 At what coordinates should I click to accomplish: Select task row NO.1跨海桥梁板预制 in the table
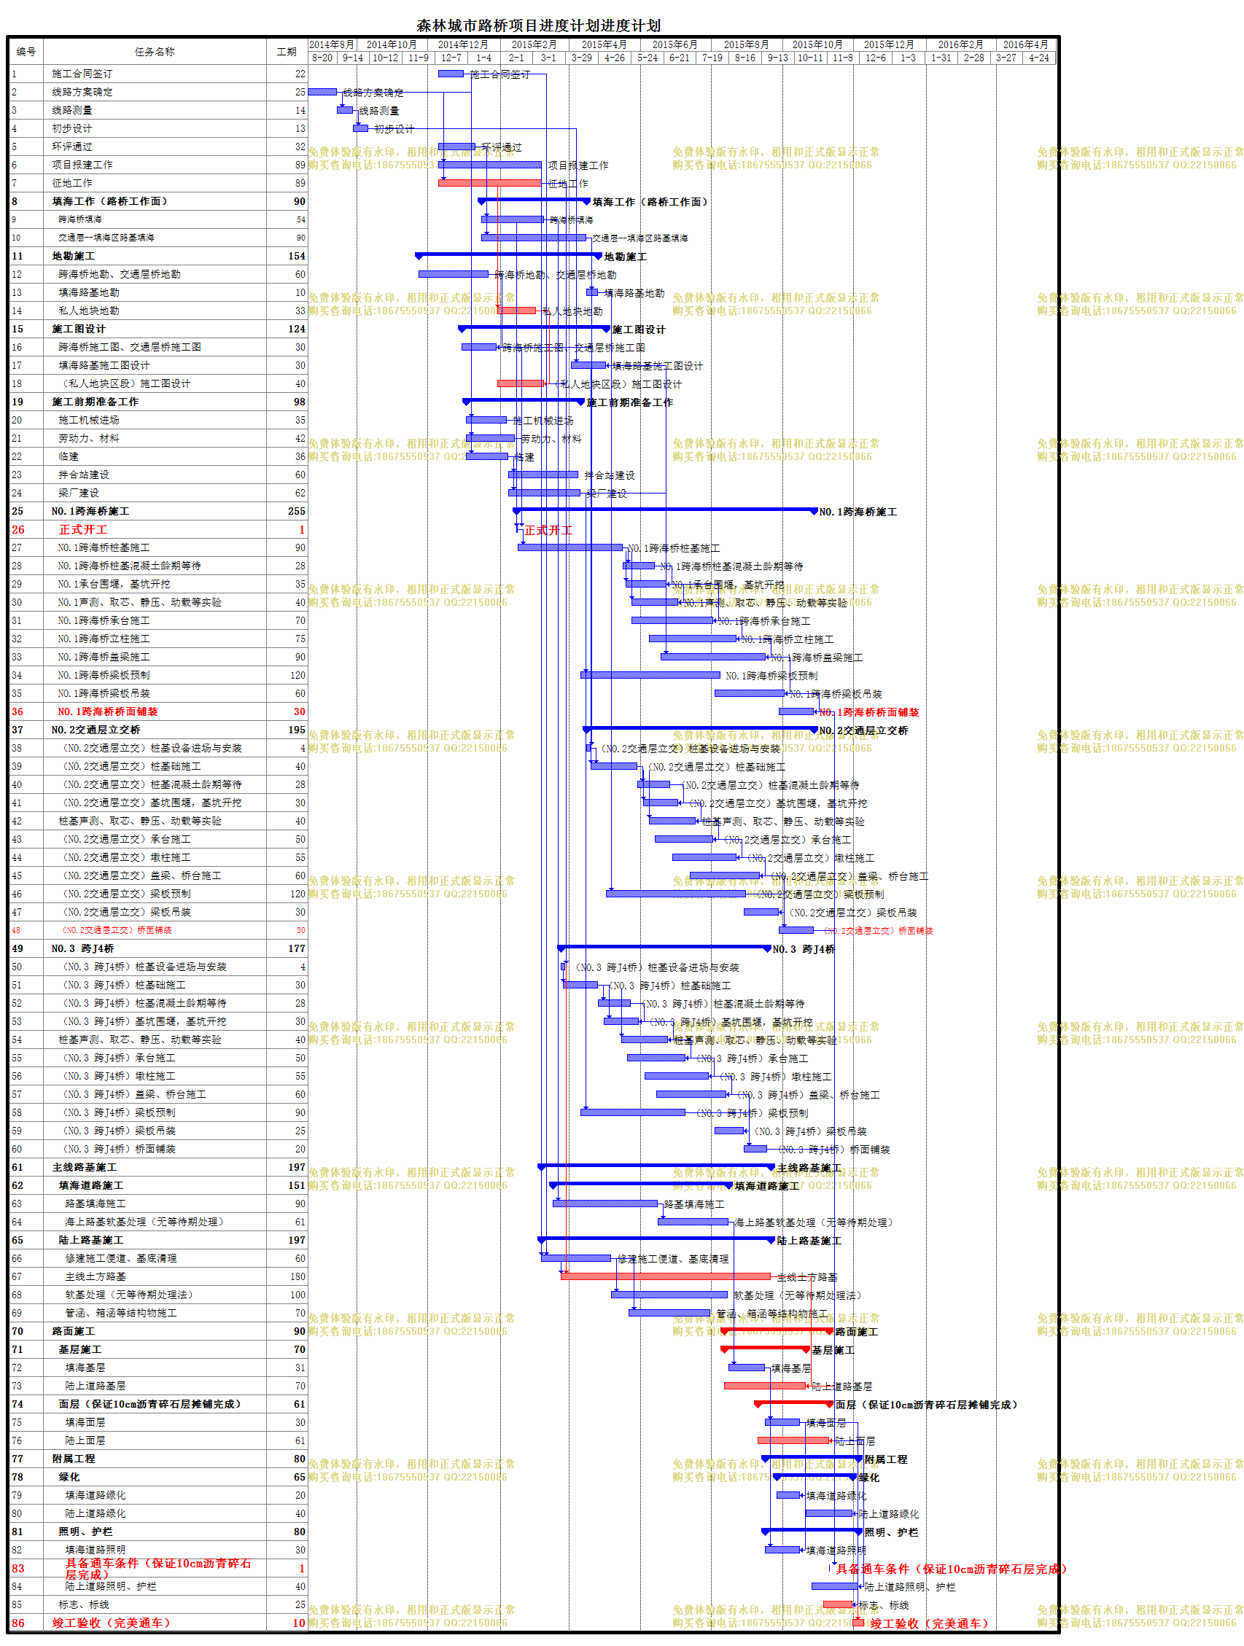pyautogui.click(x=158, y=675)
